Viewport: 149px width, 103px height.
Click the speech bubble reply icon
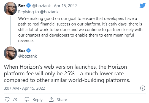[x=27, y=99]
